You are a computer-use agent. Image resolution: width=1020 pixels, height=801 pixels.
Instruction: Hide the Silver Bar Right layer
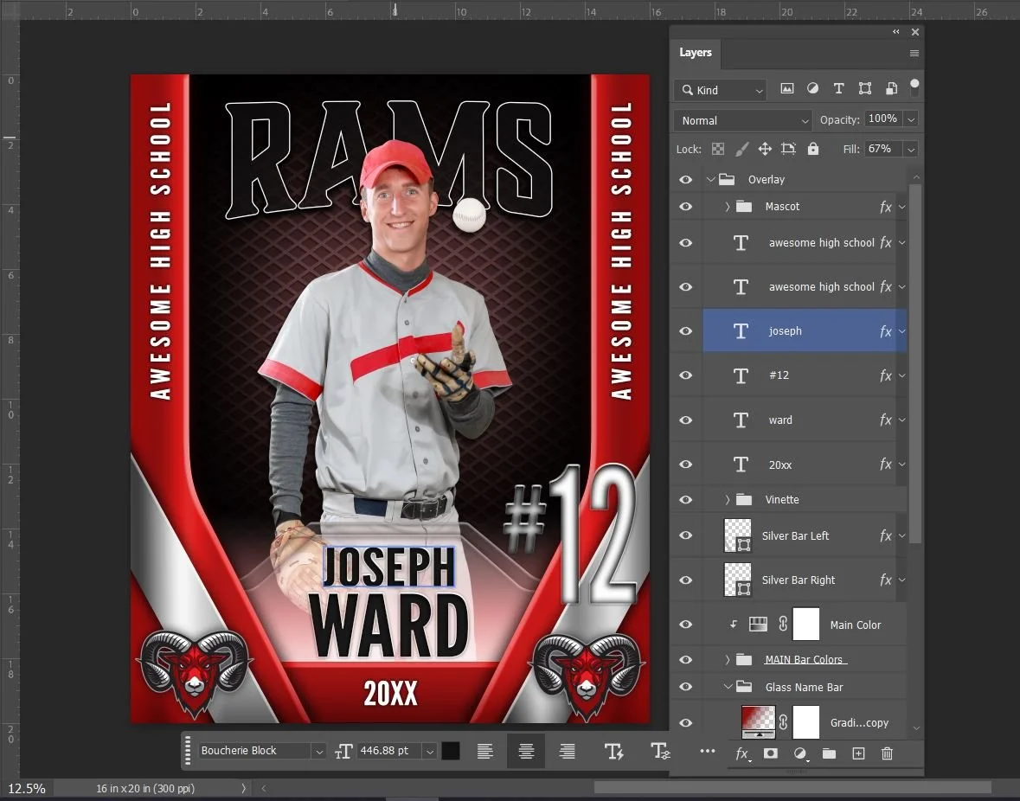tap(686, 580)
